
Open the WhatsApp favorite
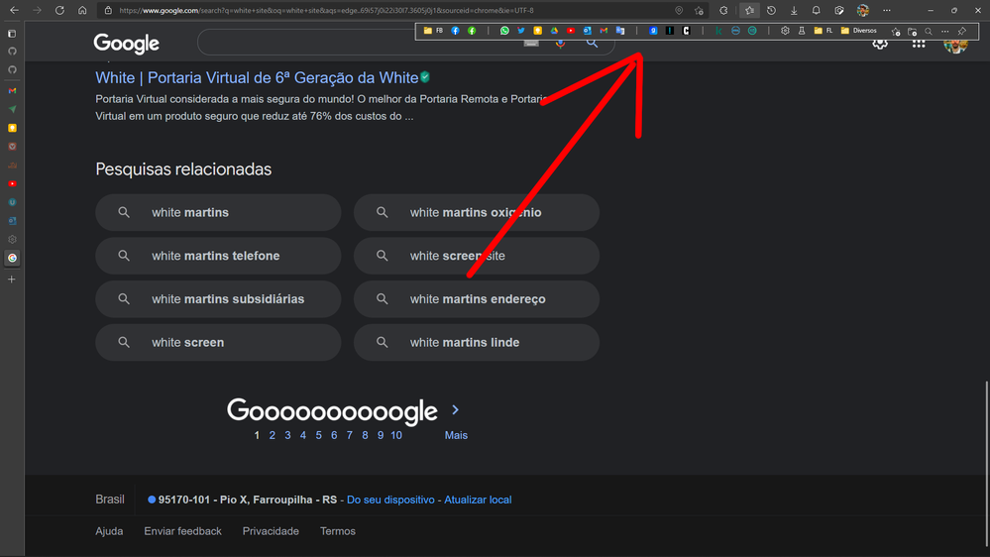(x=504, y=31)
